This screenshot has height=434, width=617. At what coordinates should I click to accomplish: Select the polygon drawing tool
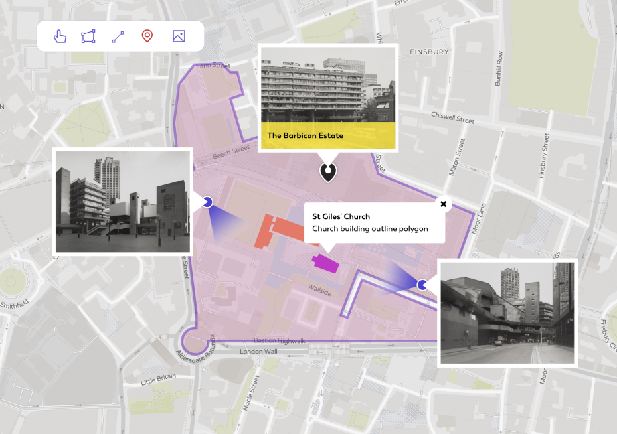click(88, 36)
